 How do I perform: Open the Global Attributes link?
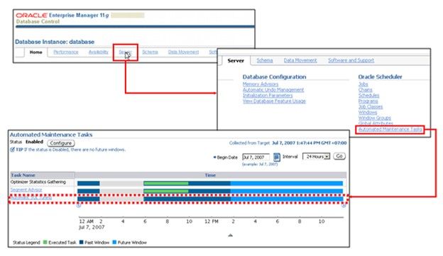[376, 123]
